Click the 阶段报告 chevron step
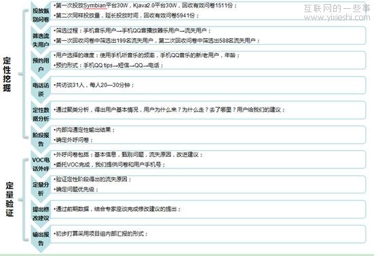Image resolution: width=374 pixels, height=256 pixels. (x=41, y=139)
